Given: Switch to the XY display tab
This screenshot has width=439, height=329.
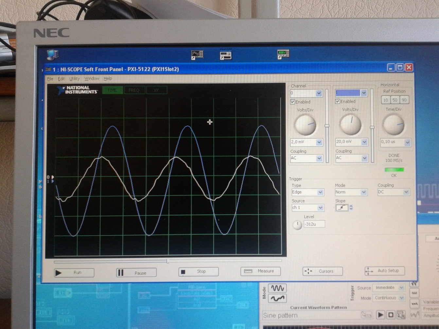Looking at the screenshot, I should click(x=156, y=90).
